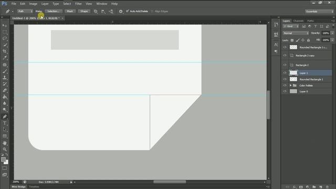The image size is (336, 189).
Task: Open the Properties panel icon
Action: point(276,34)
